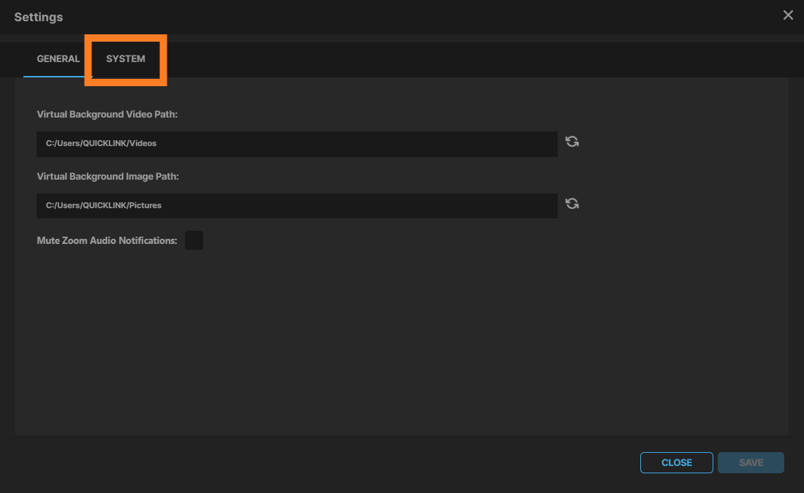Switch to the SYSTEM tab
The width and height of the screenshot is (804, 493).
[126, 59]
